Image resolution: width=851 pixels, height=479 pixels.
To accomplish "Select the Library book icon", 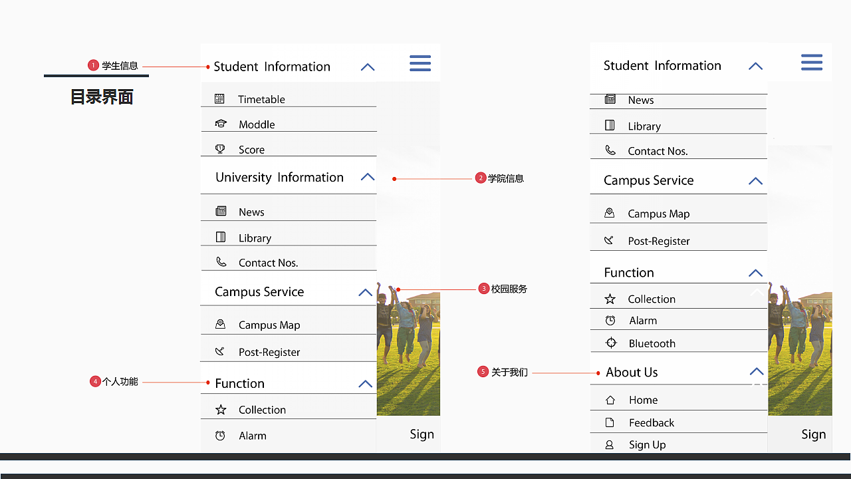I will pos(220,237).
